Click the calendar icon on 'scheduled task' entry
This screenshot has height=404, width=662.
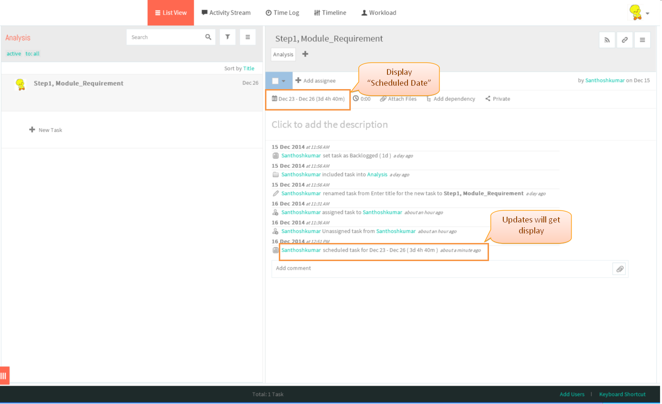275,250
